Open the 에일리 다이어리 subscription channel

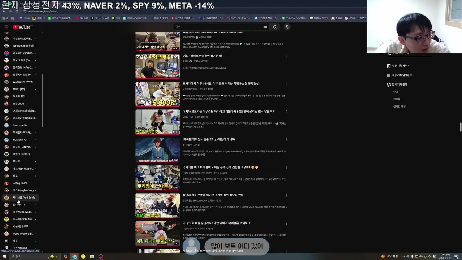pyautogui.click(x=21, y=154)
